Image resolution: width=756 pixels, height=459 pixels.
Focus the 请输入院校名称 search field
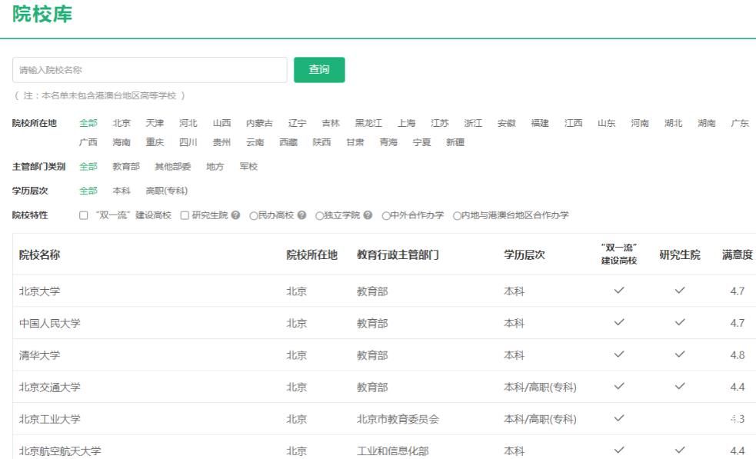[150, 70]
